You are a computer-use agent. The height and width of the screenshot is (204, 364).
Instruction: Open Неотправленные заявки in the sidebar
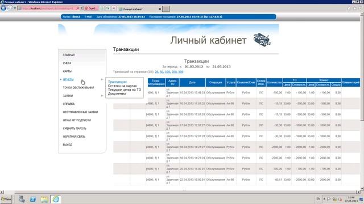[80, 112]
